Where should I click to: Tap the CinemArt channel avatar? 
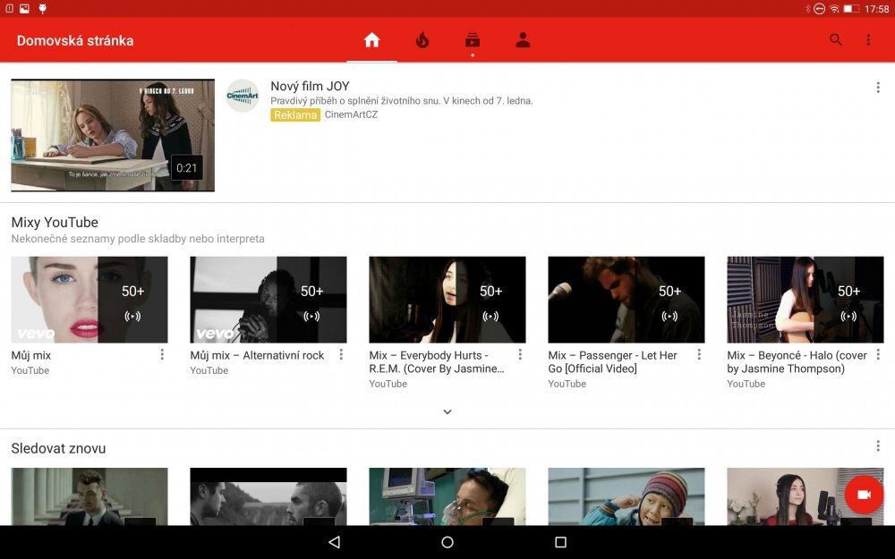coord(243,96)
